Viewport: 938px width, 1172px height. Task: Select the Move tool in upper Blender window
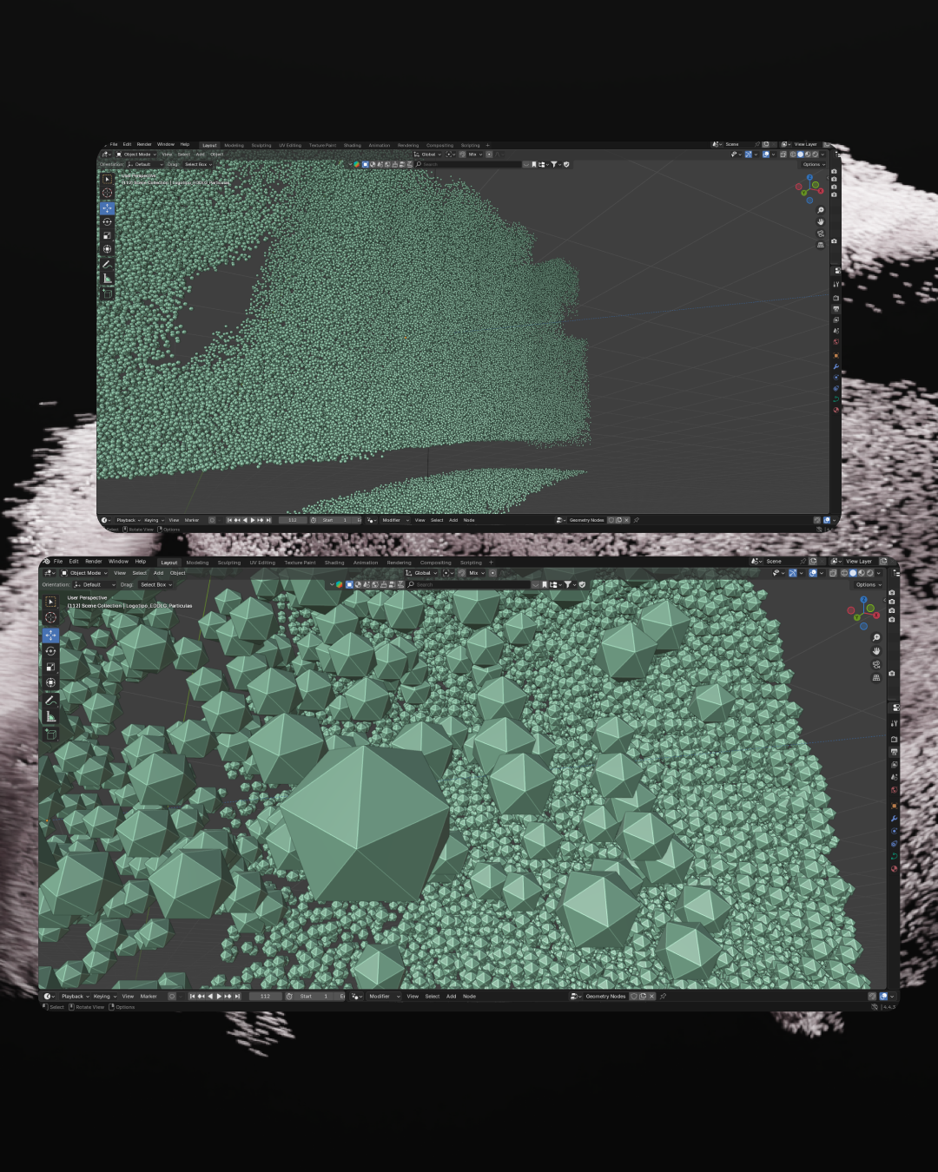click(107, 207)
